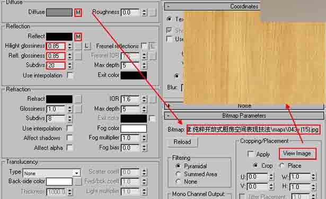This screenshot has width=326, height=199.
Task: Click the refraction Glossiness map button
Action: point(78,109)
